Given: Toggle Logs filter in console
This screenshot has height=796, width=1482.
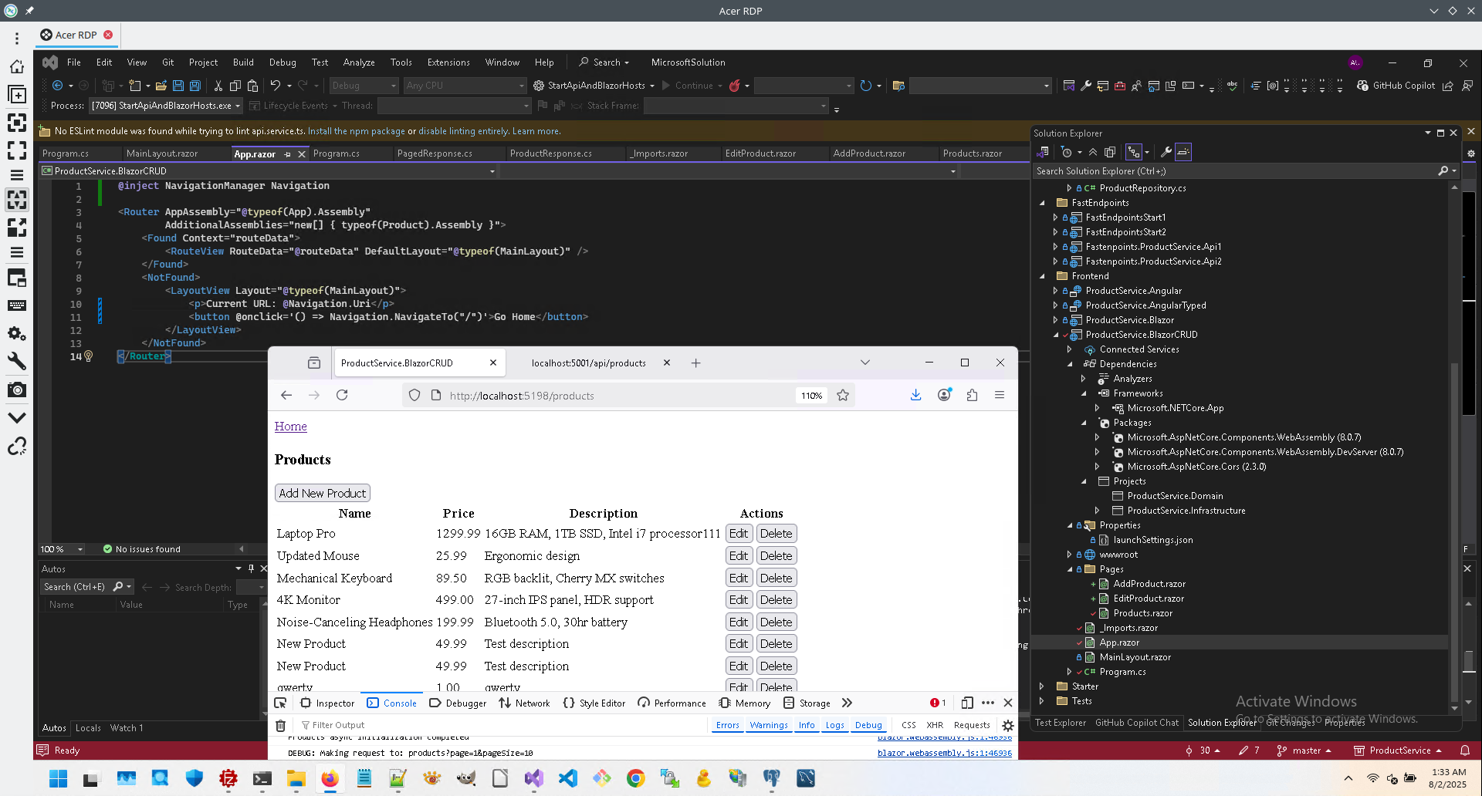Looking at the screenshot, I should 835,725.
